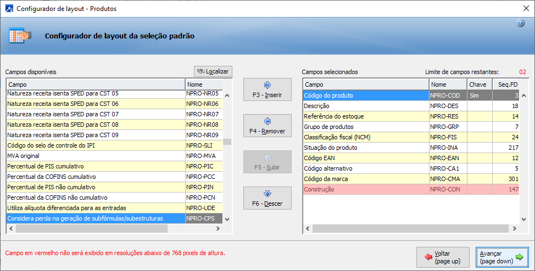The height and width of the screenshot is (271, 535).
Task: Click the app icon in title bar
Action: (9, 9)
